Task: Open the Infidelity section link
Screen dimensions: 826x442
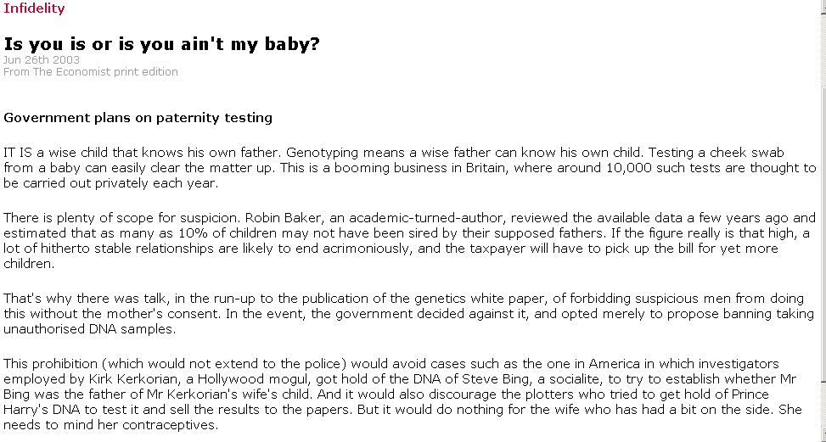Action: [x=34, y=8]
